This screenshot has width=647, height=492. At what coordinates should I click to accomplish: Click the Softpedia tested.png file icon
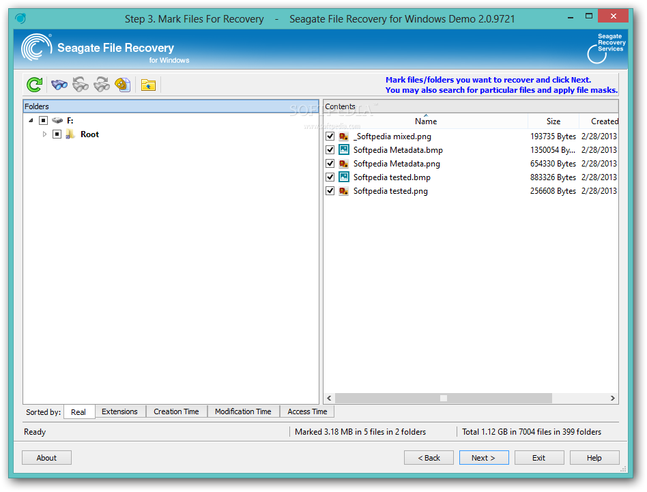click(343, 191)
